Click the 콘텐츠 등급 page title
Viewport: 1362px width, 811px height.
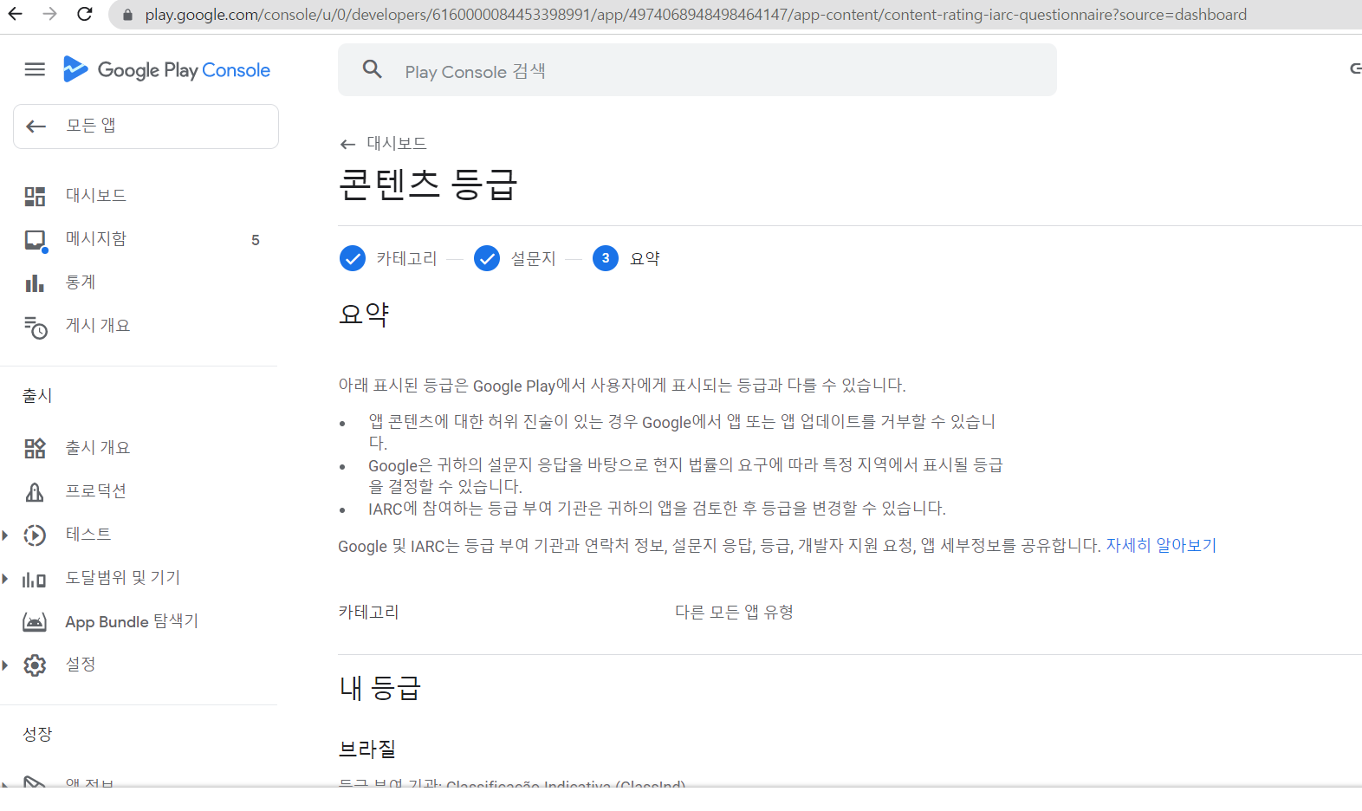pyautogui.click(x=427, y=185)
